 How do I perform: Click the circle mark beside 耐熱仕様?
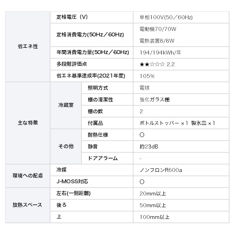[142, 135]
